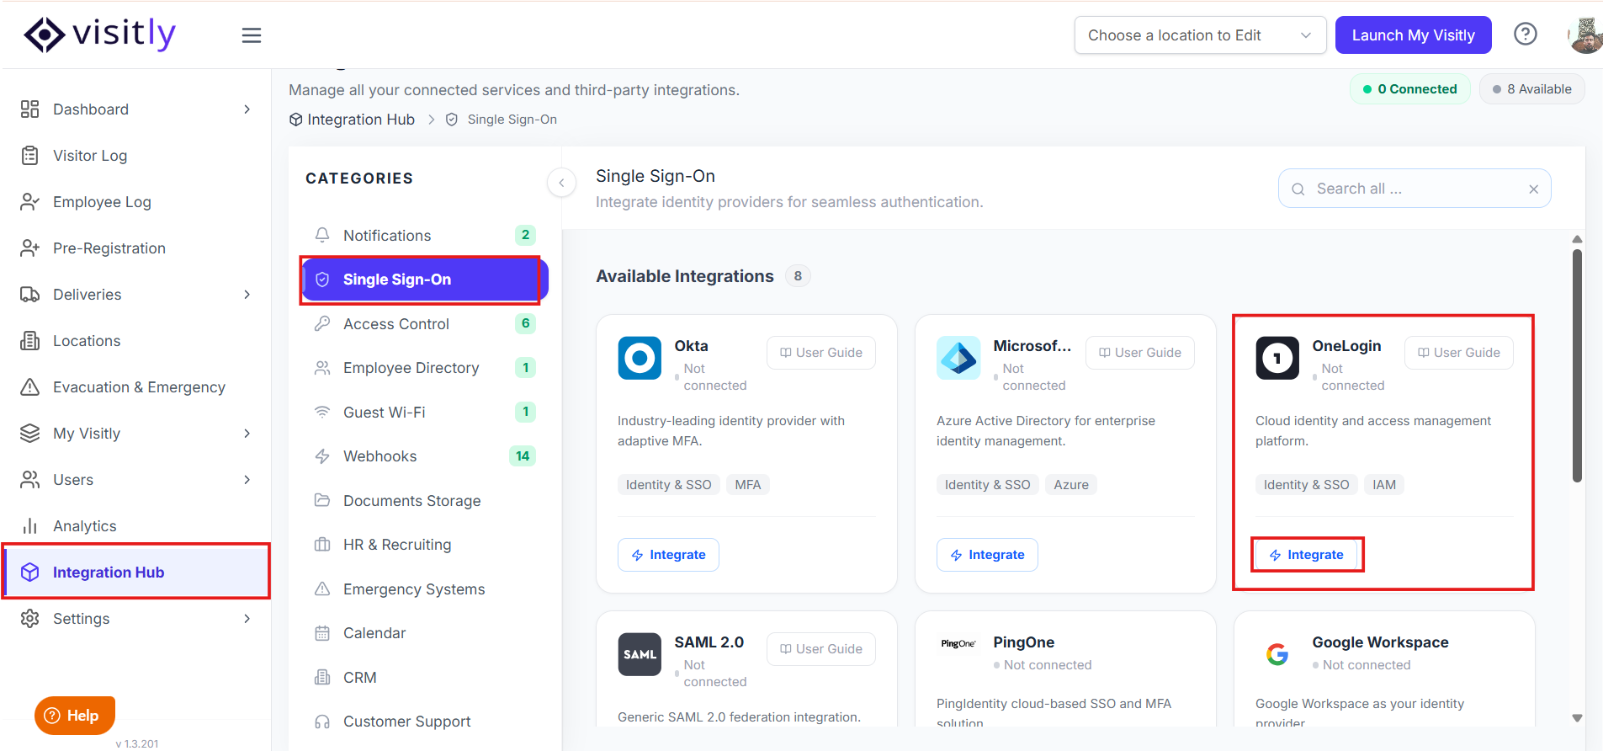Click the Google Workspace logo icon
Viewport: 1603px width, 751px height.
coord(1277,654)
